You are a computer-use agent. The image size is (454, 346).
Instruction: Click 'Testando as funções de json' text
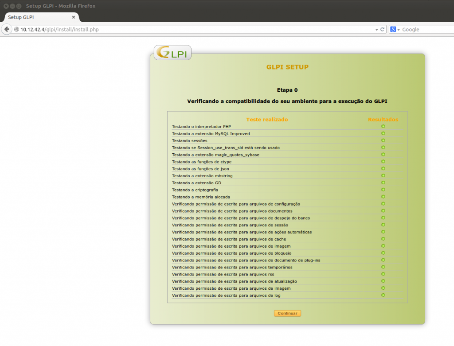tap(200, 169)
